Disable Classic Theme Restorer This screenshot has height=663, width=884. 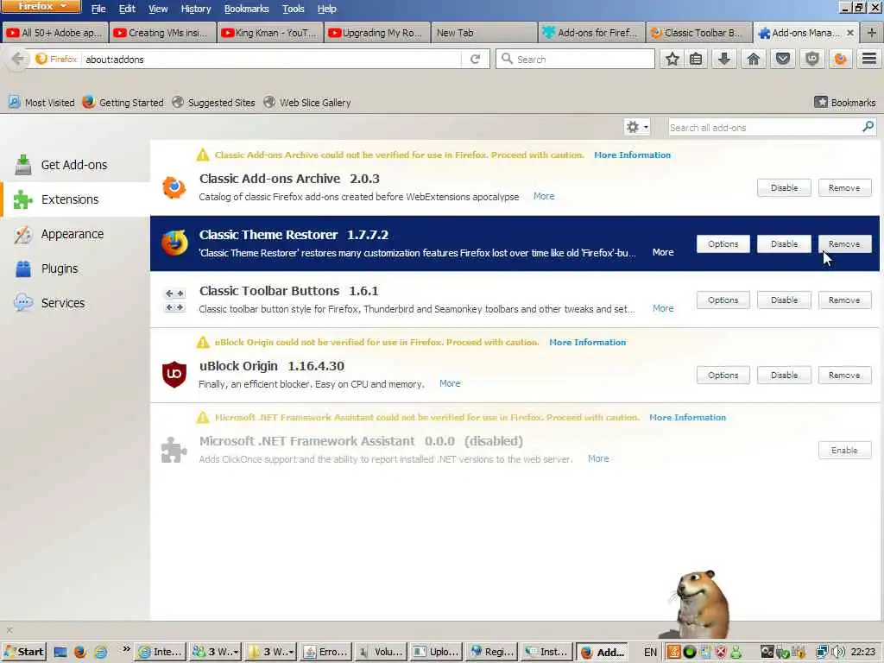click(x=784, y=243)
